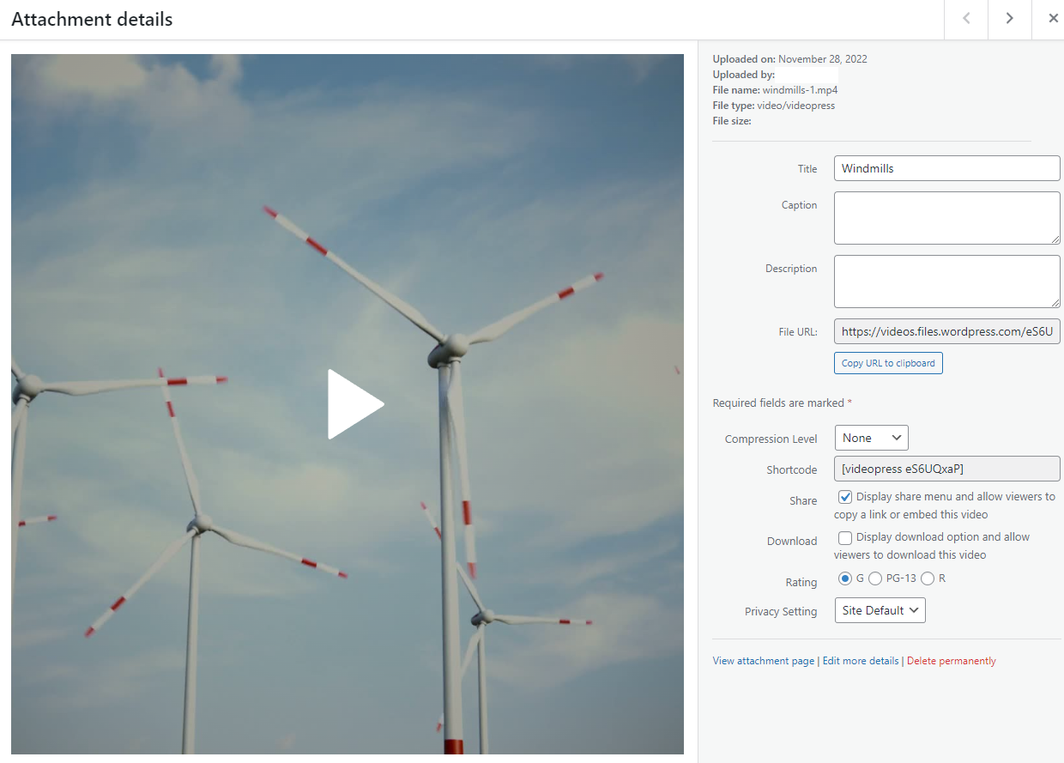Image resolution: width=1064 pixels, height=763 pixels.
Task: Close the Attachment details modal
Action: coord(1054,18)
